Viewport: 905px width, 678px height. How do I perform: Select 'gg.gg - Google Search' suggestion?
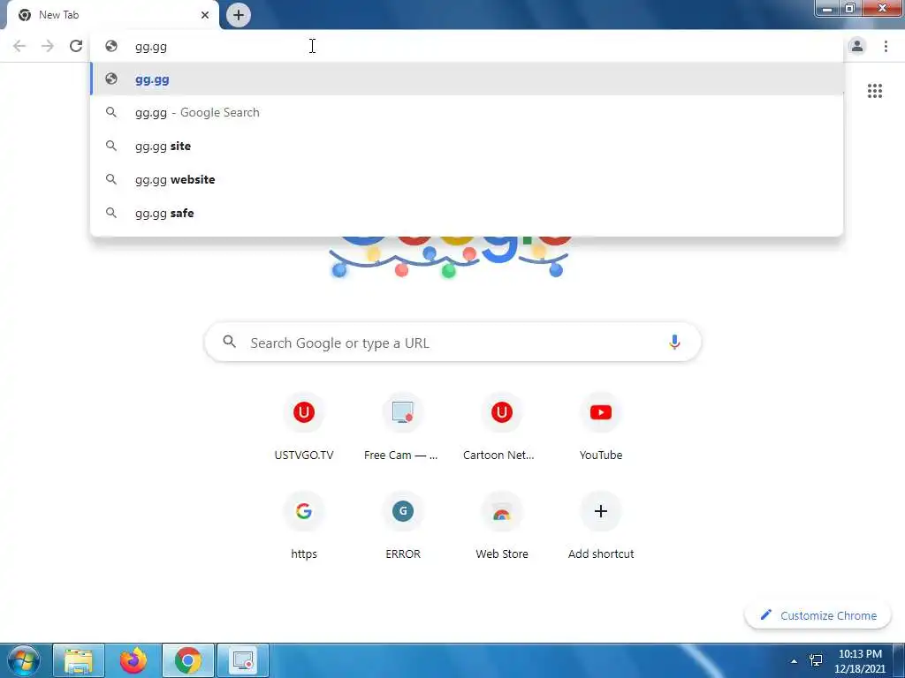(x=467, y=112)
